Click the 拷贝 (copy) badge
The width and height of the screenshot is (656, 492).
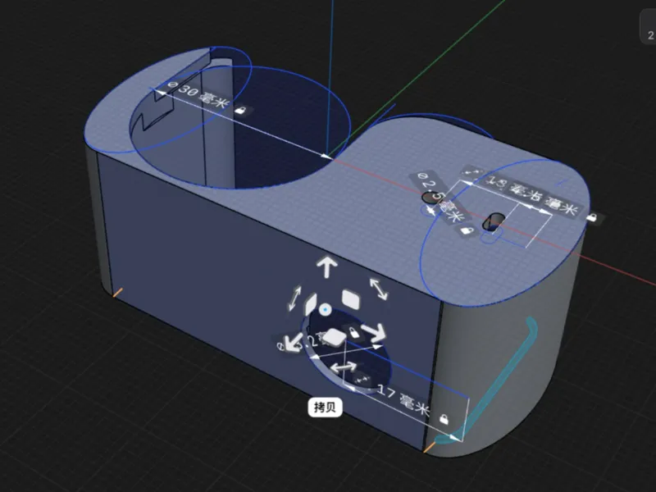tap(325, 407)
